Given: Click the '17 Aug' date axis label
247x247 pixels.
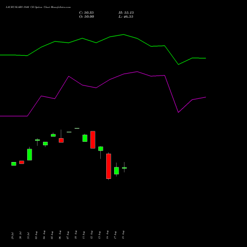Looking at the screenshot, I should (115, 235).
